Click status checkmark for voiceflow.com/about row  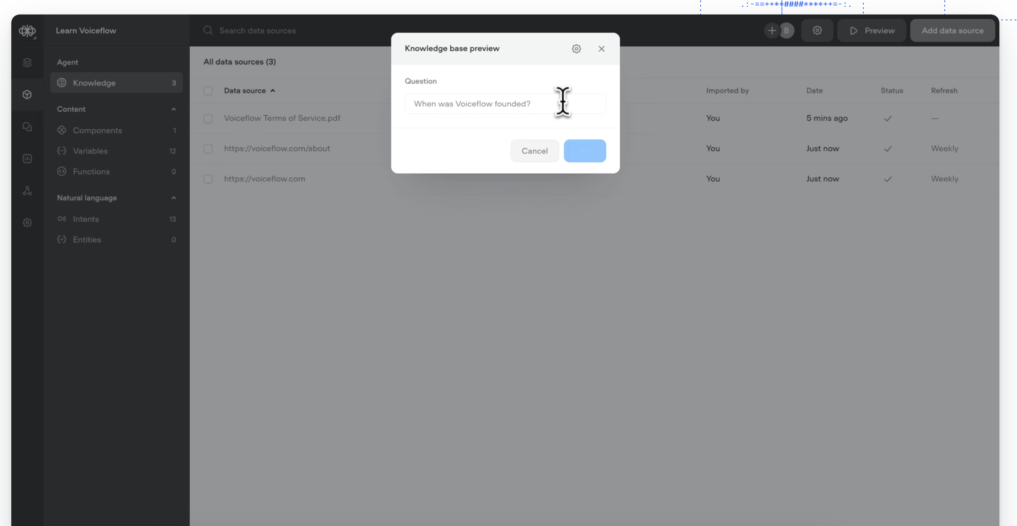(x=888, y=149)
